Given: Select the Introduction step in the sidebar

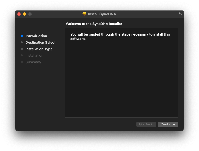Looking at the screenshot, I should click(x=36, y=36).
